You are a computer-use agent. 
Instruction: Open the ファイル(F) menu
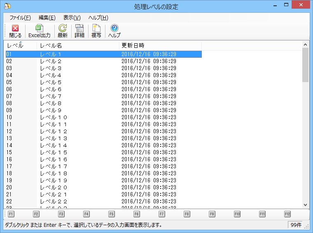[x=20, y=18]
